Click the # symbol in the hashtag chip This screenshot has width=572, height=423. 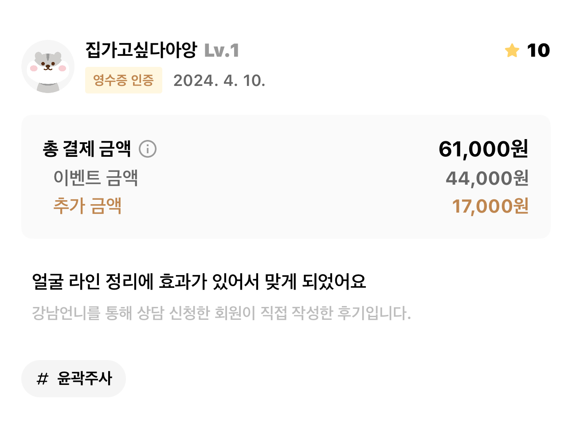coord(42,379)
